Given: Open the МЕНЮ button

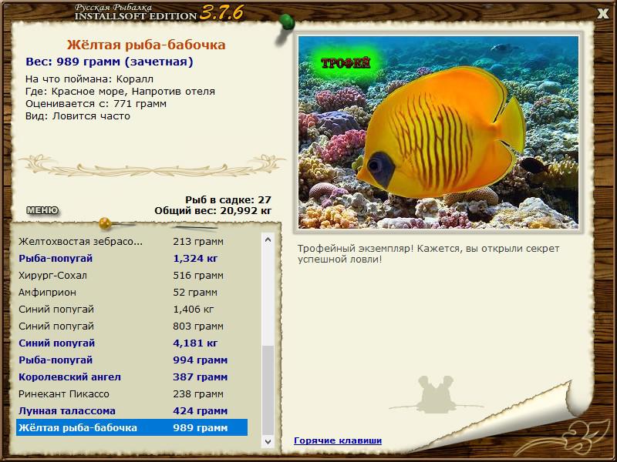Looking at the screenshot, I should 42,210.
